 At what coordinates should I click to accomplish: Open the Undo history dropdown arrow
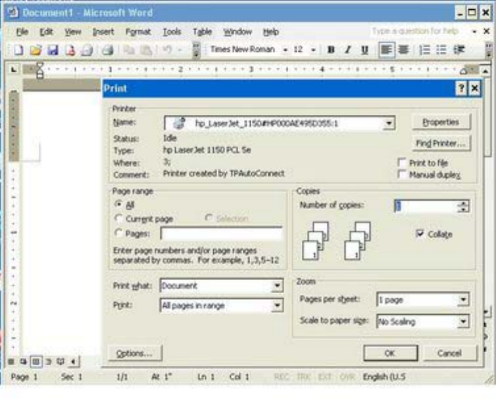[x=180, y=50]
